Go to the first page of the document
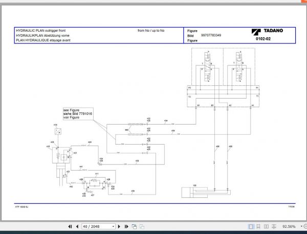Screen dimensions: 307x234 pyautogui.click(x=70, y=226)
